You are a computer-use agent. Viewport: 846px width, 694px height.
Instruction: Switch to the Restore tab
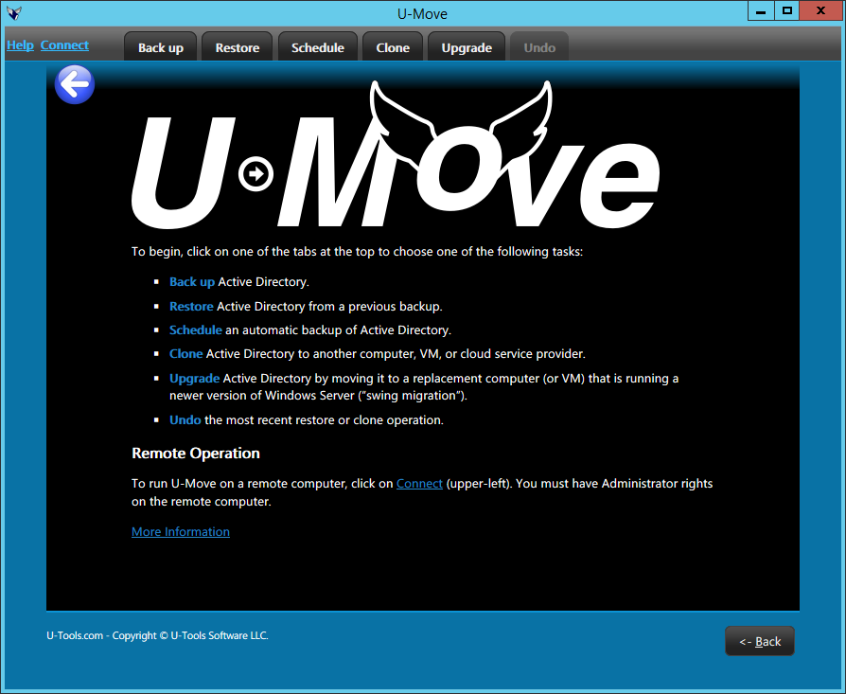point(238,47)
